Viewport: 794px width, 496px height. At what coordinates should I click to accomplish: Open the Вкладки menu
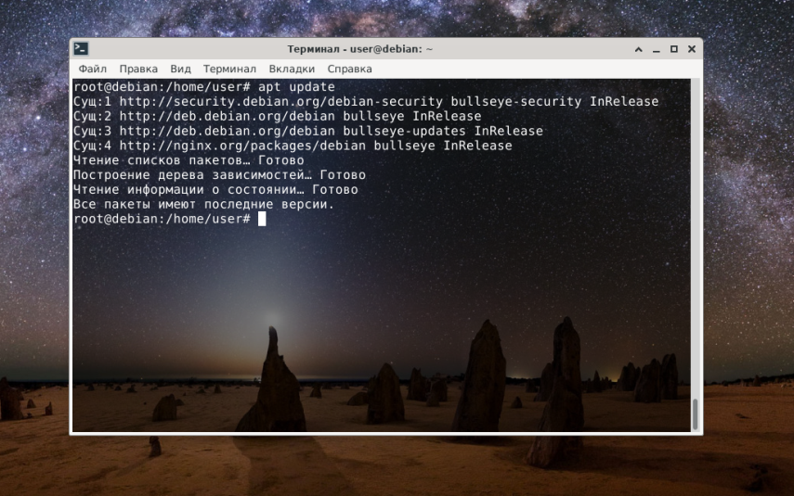292,69
